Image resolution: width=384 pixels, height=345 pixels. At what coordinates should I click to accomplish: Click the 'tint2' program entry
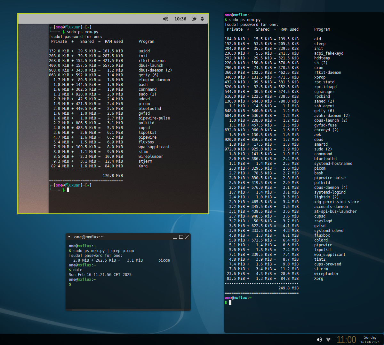pos(320,259)
